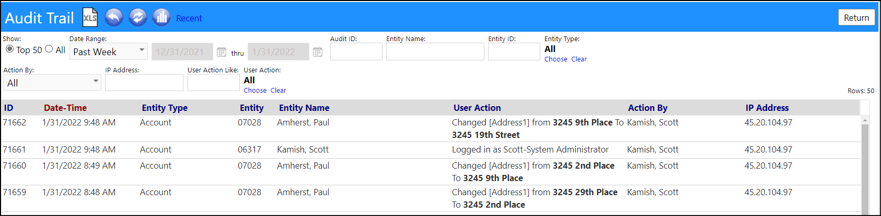Screen dimensions: 881x216
Task: Click the Return button
Action: click(x=856, y=18)
